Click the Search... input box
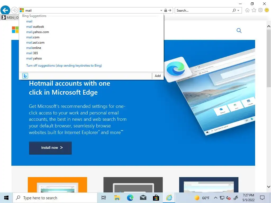Screen dimensions: 271x203 (x=203, y=11)
